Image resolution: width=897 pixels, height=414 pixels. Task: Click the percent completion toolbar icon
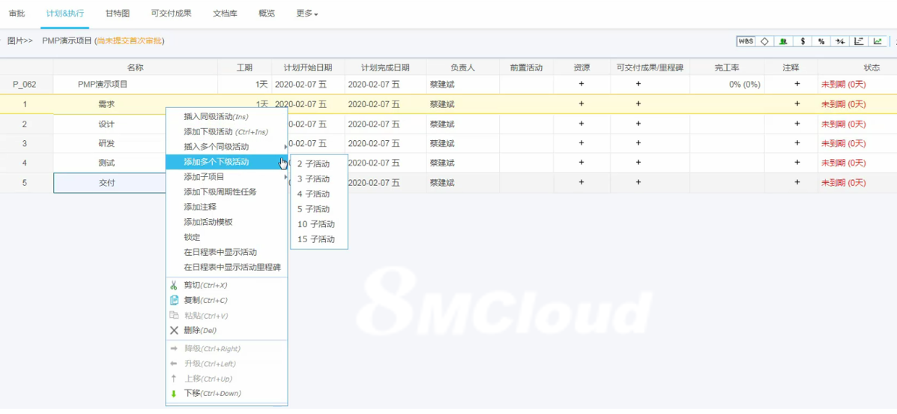pos(821,41)
